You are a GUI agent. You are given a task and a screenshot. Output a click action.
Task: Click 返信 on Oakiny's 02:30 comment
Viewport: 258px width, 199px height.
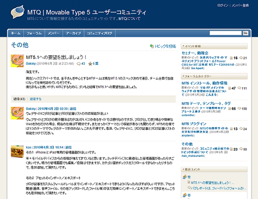point(73,109)
